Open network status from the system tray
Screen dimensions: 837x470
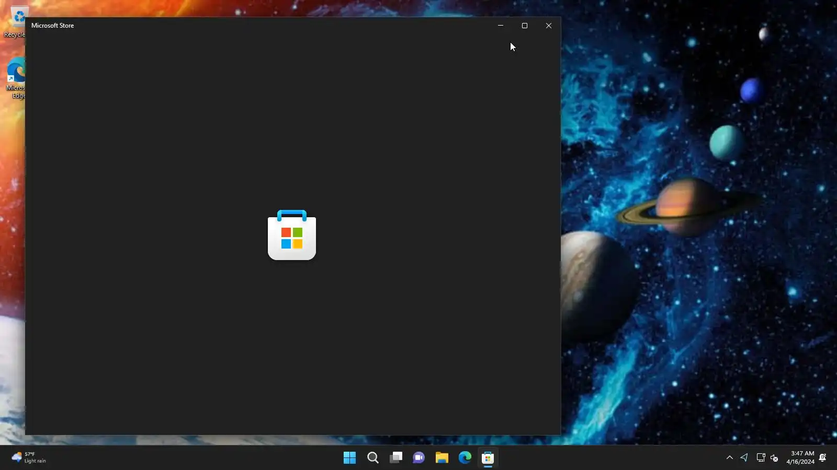click(x=761, y=458)
